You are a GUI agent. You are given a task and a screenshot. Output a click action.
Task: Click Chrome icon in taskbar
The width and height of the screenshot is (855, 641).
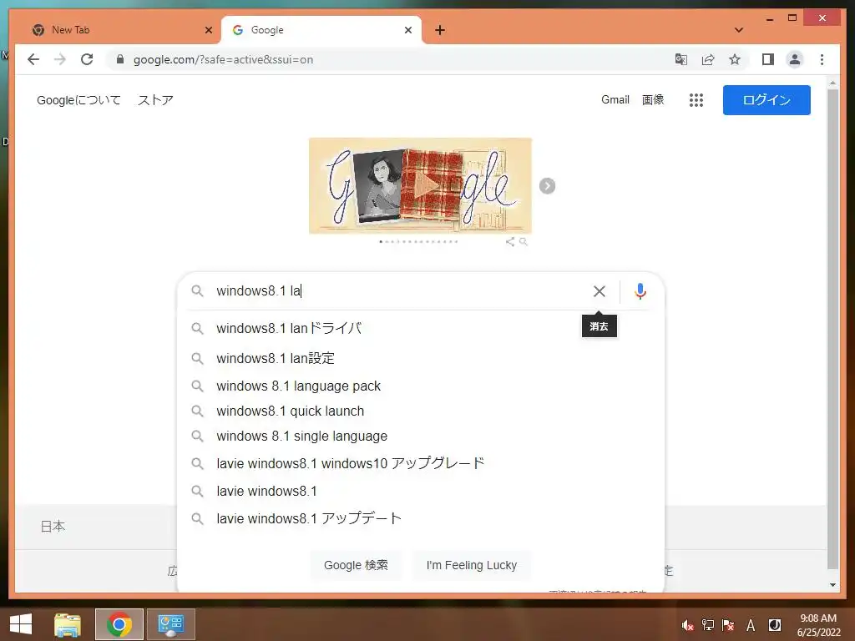click(119, 624)
